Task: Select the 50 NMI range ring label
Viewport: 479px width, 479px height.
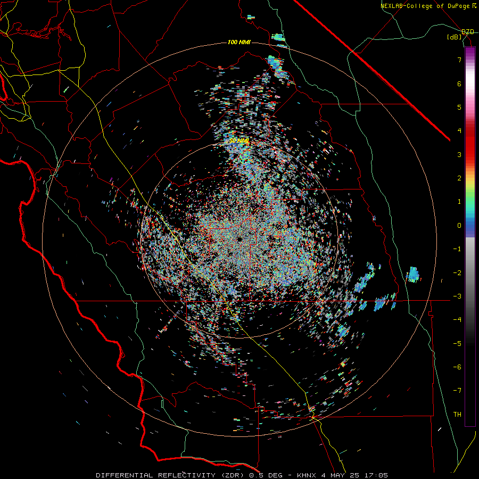Action: pyautogui.click(x=239, y=141)
